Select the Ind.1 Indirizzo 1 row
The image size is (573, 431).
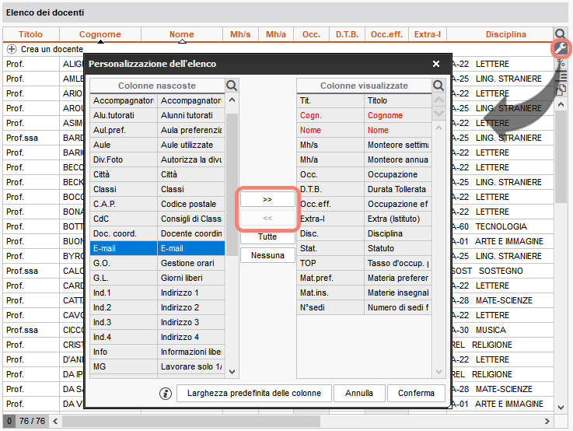[x=157, y=293]
